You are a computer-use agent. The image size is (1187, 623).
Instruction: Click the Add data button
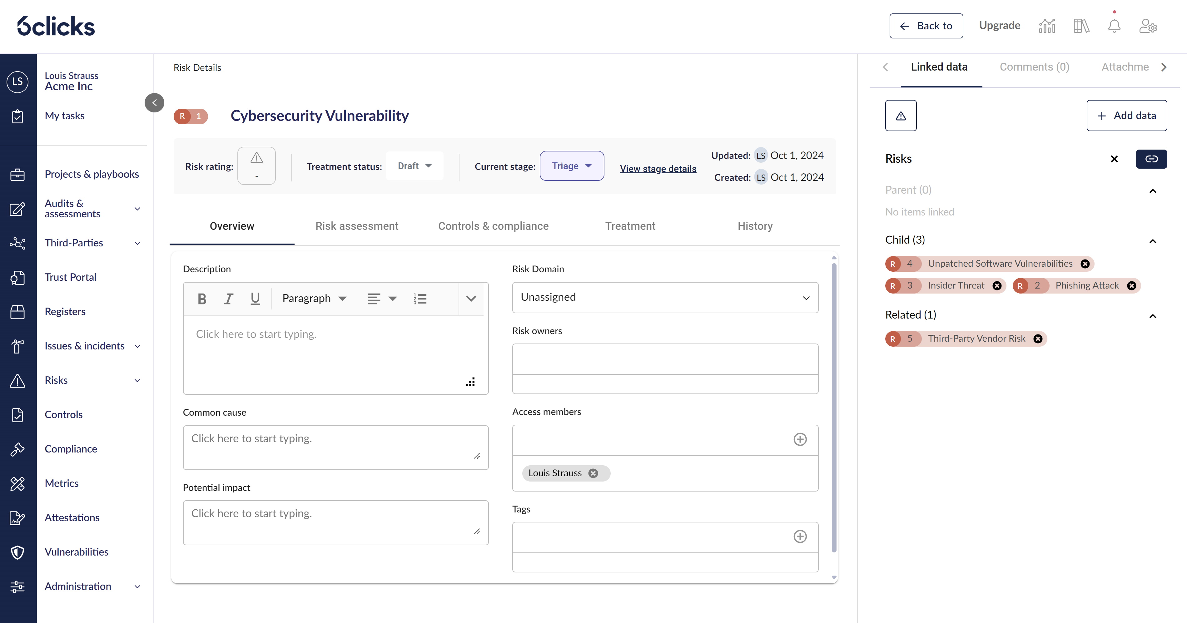tap(1126, 116)
